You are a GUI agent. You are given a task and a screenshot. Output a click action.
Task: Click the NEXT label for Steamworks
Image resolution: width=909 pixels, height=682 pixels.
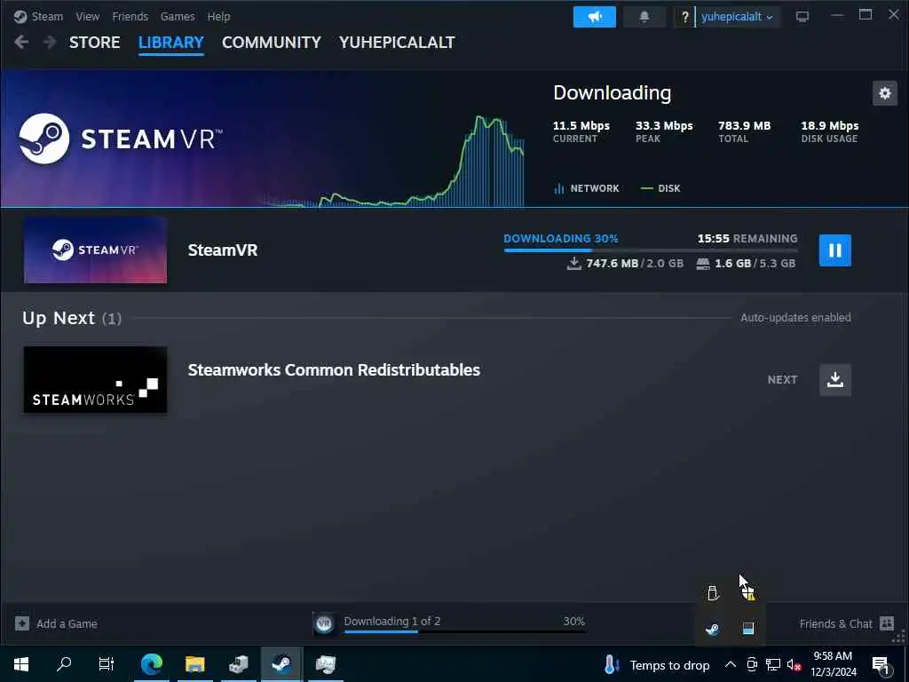[782, 380]
